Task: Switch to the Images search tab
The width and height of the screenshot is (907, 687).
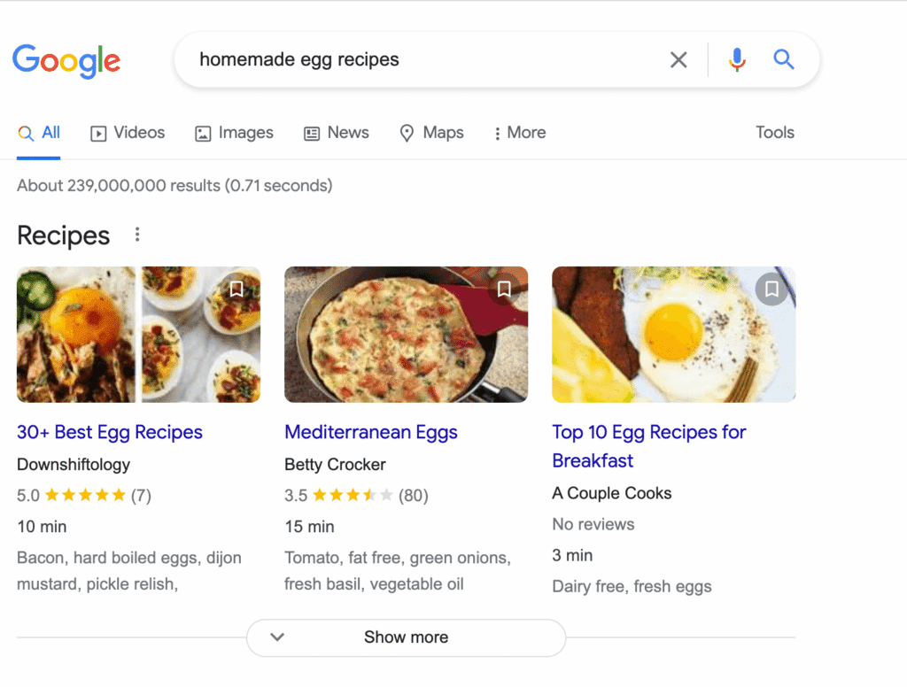Action: tap(234, 132)
